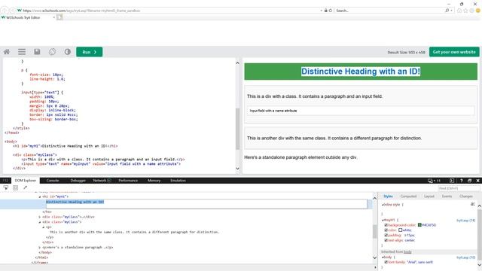Open the Memory tab
The width and height of the screenshot is (482, 271).
pos(154,181)
